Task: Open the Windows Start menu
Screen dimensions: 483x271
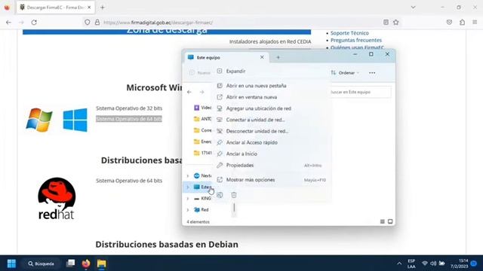Action: (x=11, y=263)
